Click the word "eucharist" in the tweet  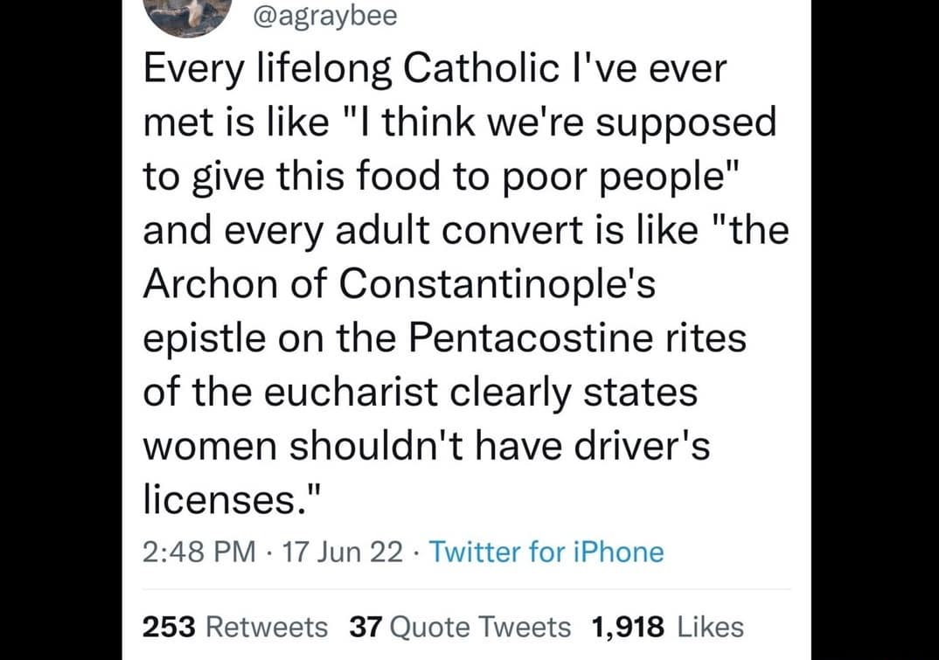(377, 391)
